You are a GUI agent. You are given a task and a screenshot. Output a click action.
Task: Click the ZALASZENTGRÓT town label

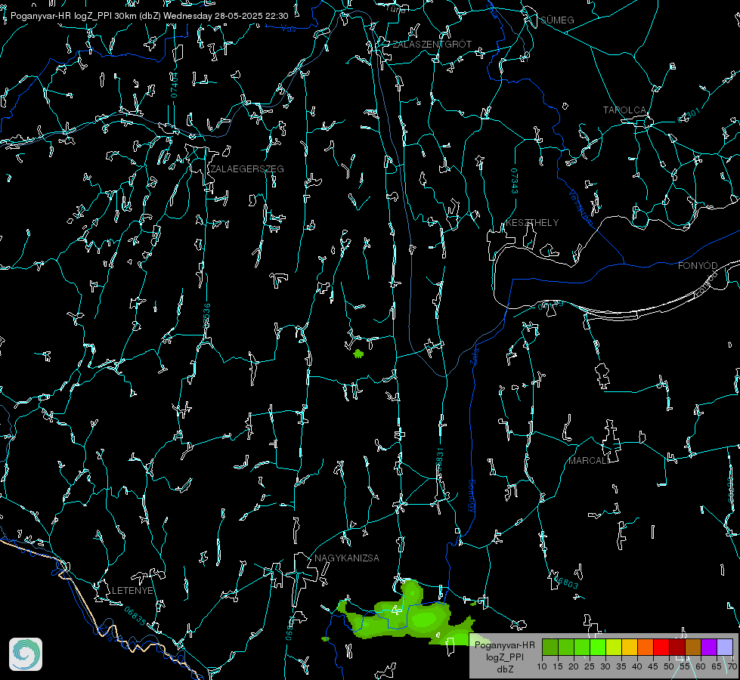pos(432,45)
